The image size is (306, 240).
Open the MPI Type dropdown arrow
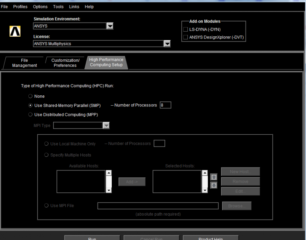106,126
